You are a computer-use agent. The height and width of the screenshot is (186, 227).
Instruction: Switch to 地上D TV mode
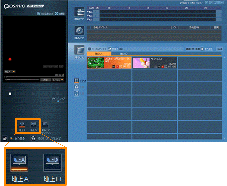click(x=33, y=124)
